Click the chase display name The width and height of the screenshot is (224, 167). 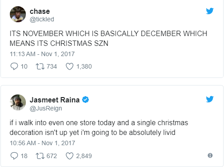pyautogui.click(x=40, y=12)
